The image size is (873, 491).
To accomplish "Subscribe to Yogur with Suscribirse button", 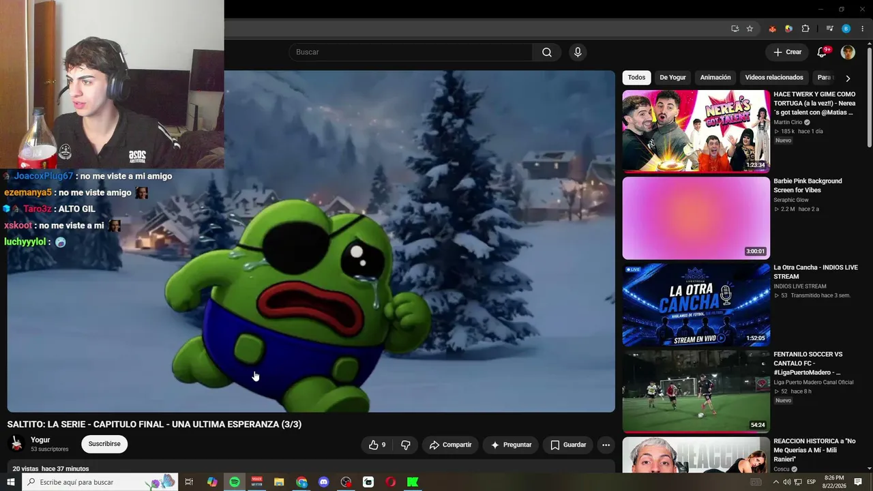I will point(104,444).
